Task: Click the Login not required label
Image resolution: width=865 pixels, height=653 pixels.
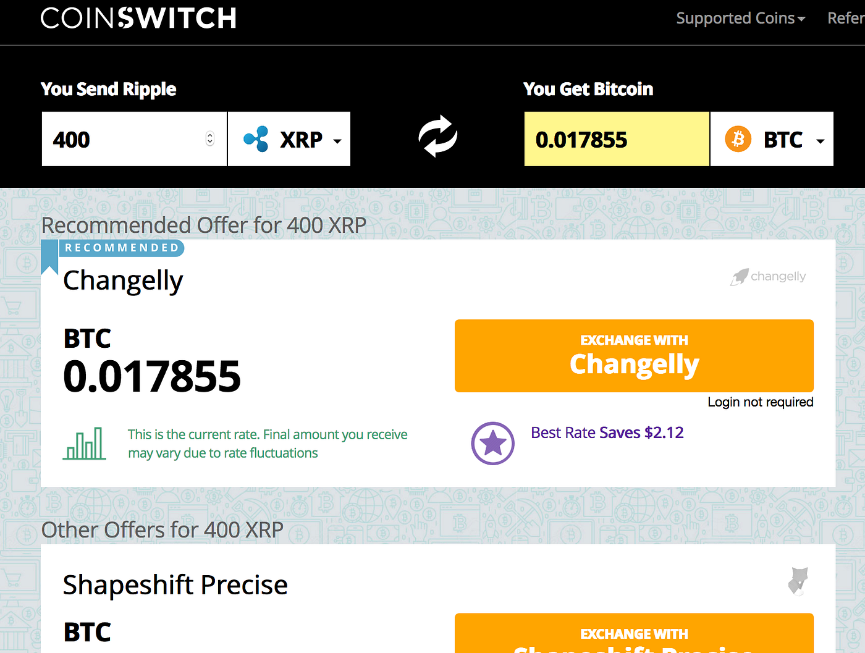Action: [x=760, y=402]
